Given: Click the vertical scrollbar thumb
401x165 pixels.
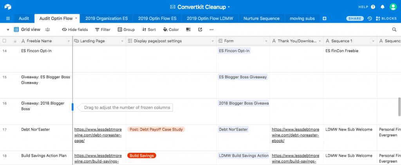Looking at the screenshot, I should [399, 107].
